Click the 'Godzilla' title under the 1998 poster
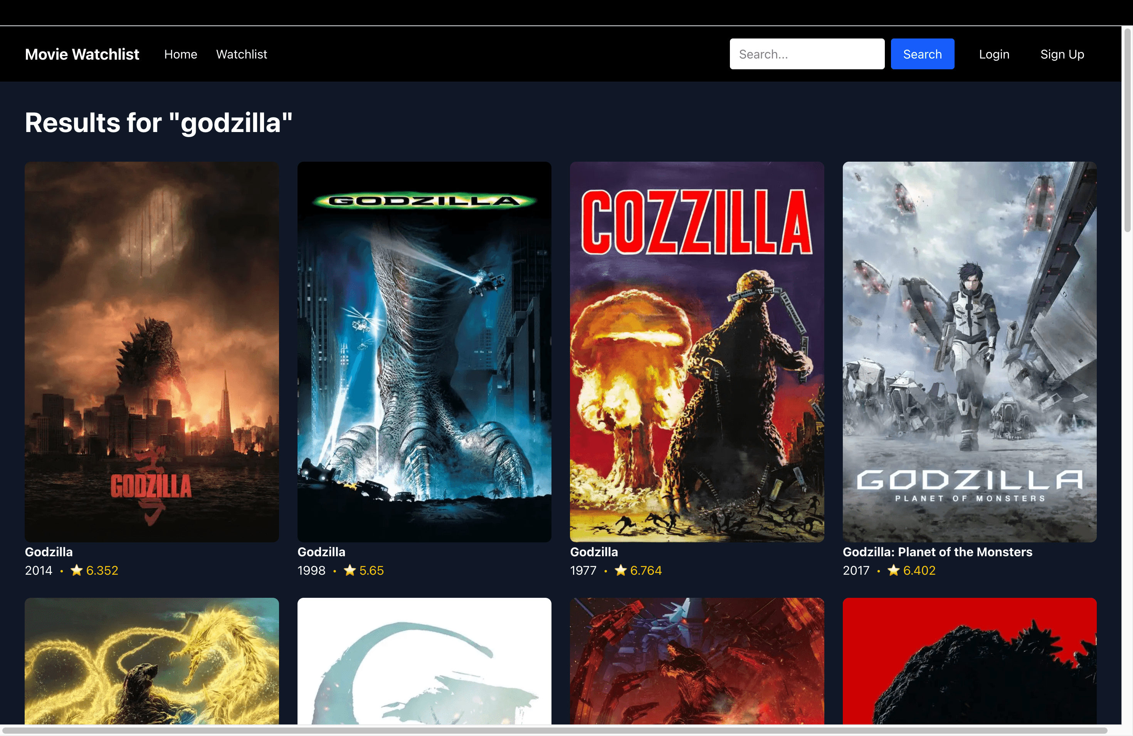1133x736 pixels. tap(321, 552)
